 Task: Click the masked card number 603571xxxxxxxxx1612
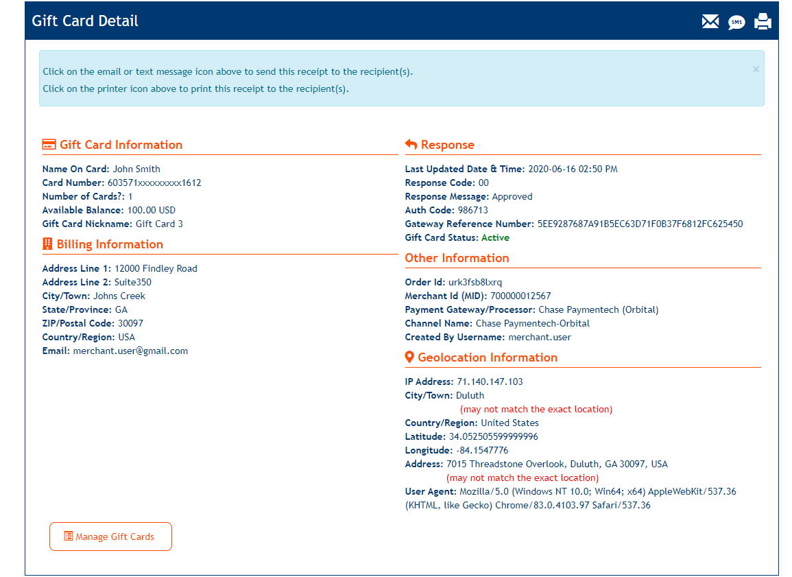pyautogui.click(x=154, y=182)
